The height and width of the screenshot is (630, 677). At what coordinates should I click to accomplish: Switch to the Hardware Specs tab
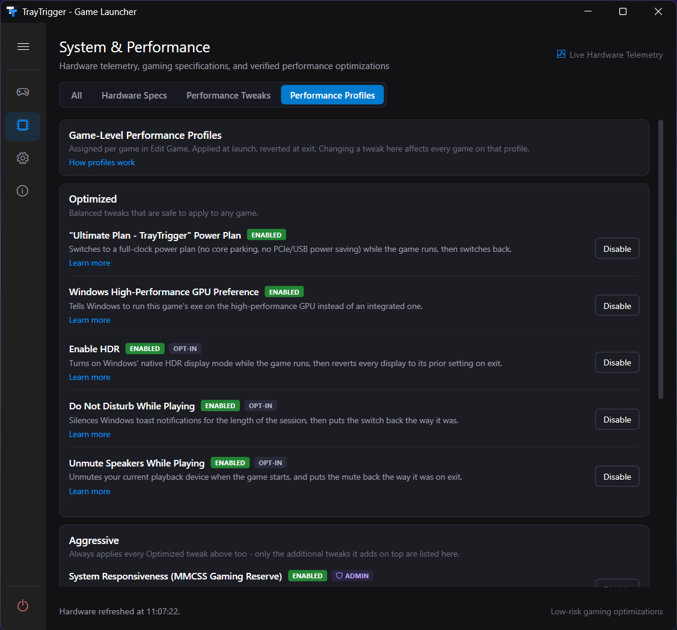[134, 96]
